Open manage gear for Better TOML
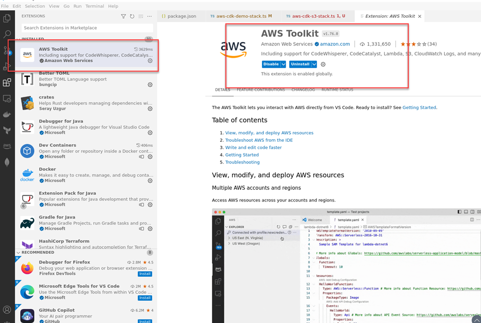 150,85
